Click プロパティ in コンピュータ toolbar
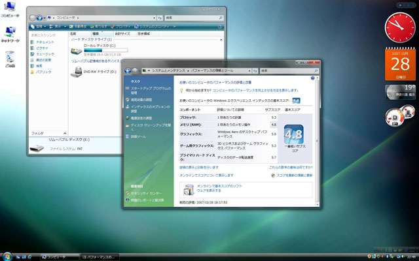The width and height of the screenshot is (419, 261). click(120, 27)
